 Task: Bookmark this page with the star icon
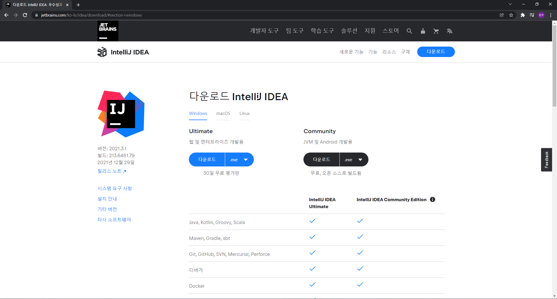click(511, 15)
